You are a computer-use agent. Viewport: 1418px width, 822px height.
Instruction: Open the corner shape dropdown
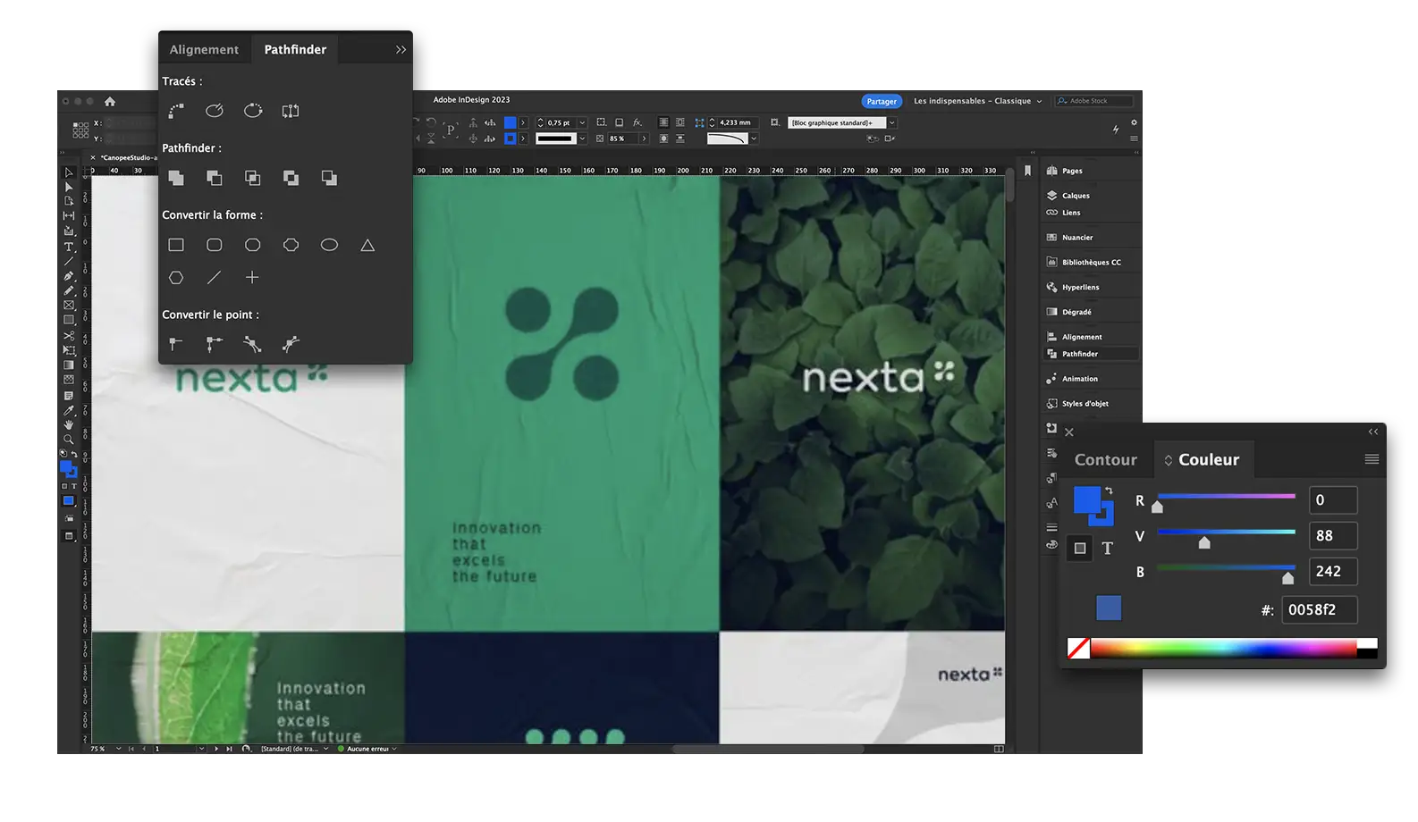[754, 138]
